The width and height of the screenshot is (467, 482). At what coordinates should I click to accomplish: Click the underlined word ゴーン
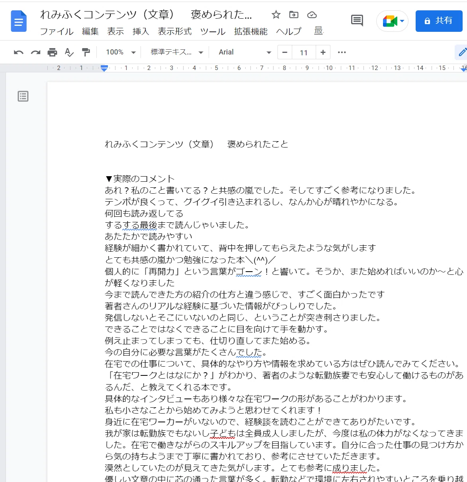coord(249,271)
